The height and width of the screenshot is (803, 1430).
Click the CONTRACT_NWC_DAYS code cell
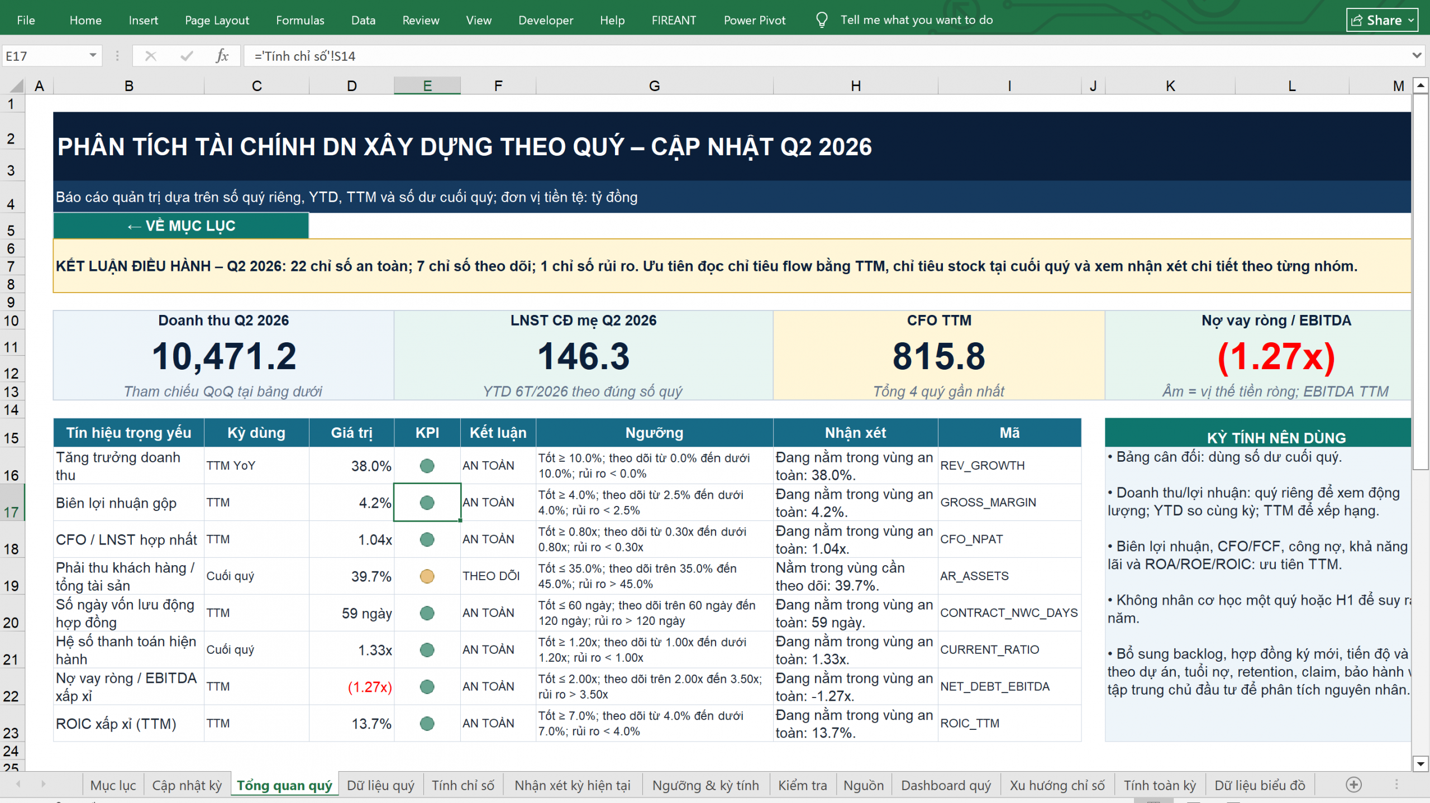point(1009,613)
